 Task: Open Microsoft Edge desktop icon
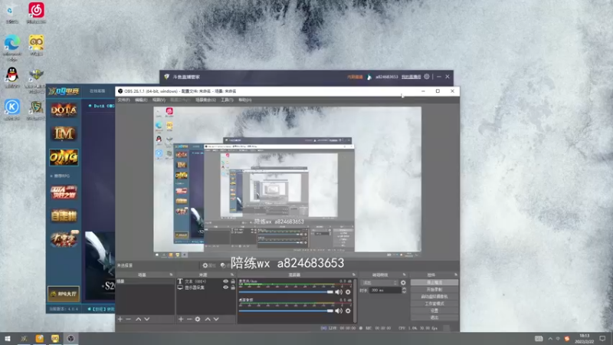[12, 48]
